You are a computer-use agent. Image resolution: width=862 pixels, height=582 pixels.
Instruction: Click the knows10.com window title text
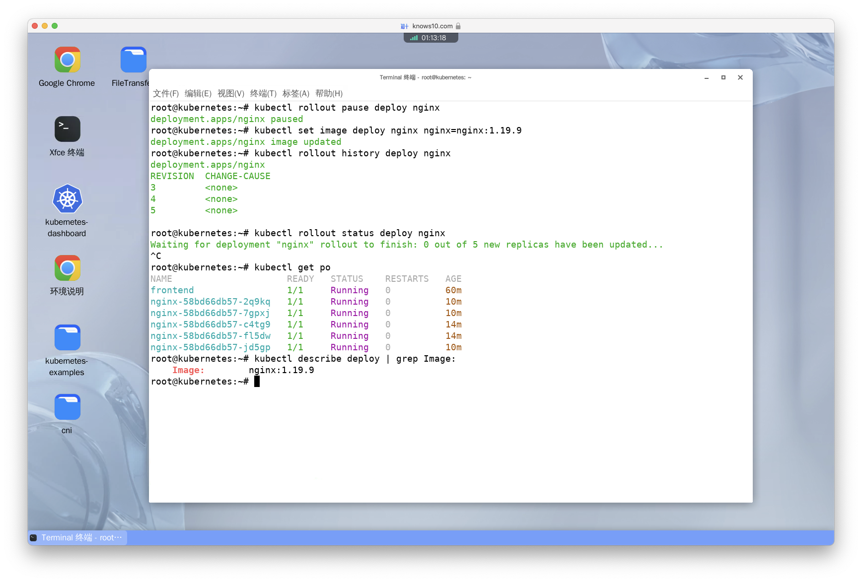click(x=432, y=26)
